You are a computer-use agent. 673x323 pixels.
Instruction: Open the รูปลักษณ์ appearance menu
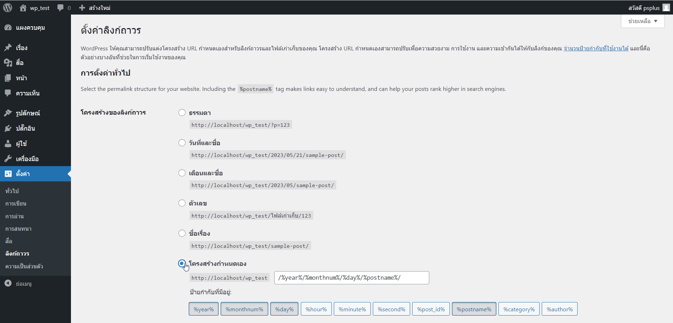[x=35, y=113]
